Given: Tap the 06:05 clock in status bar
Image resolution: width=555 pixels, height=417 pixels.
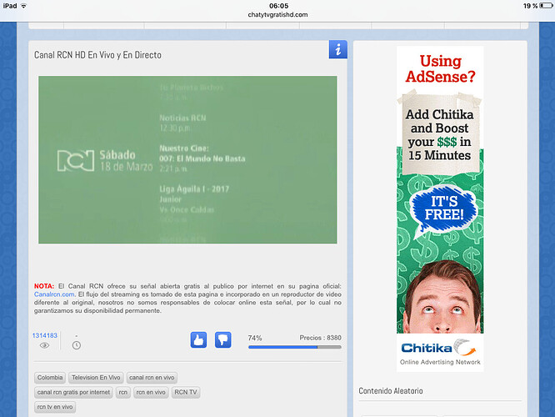Looking at the screenshot, I should (278, 6).
